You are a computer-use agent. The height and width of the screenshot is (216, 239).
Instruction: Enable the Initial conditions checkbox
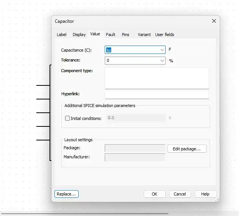point(68,118)
